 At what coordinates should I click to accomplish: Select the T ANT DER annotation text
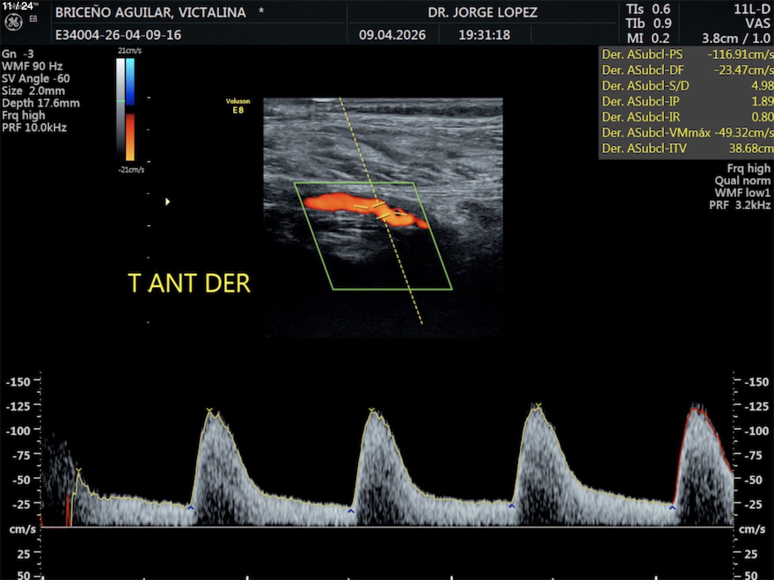(x=189, y=283)
